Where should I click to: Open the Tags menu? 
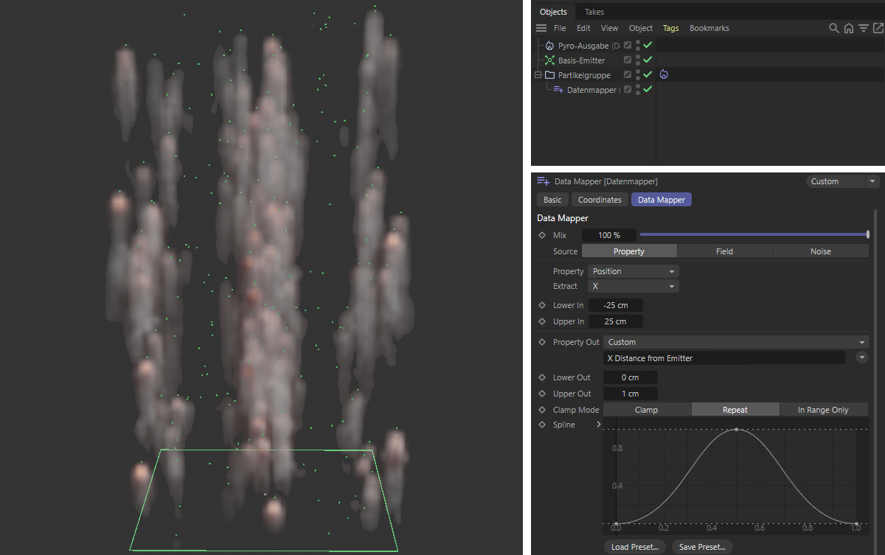click(670, 28)
